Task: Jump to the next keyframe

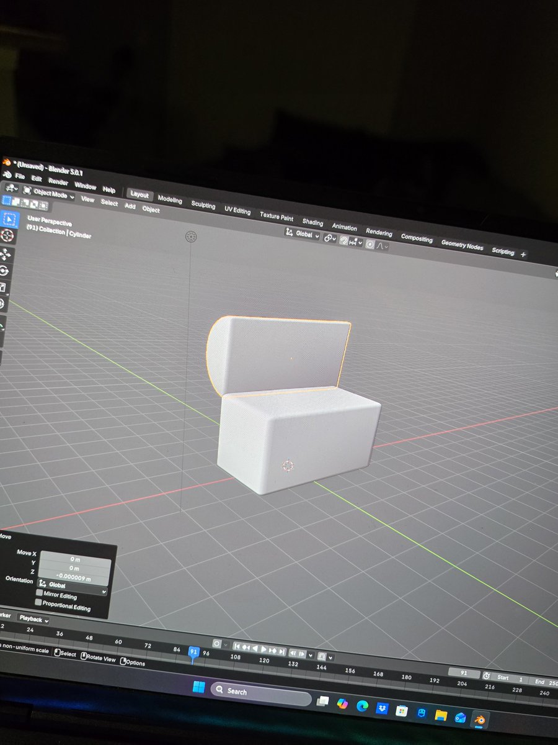Action: tap(273, 650)
